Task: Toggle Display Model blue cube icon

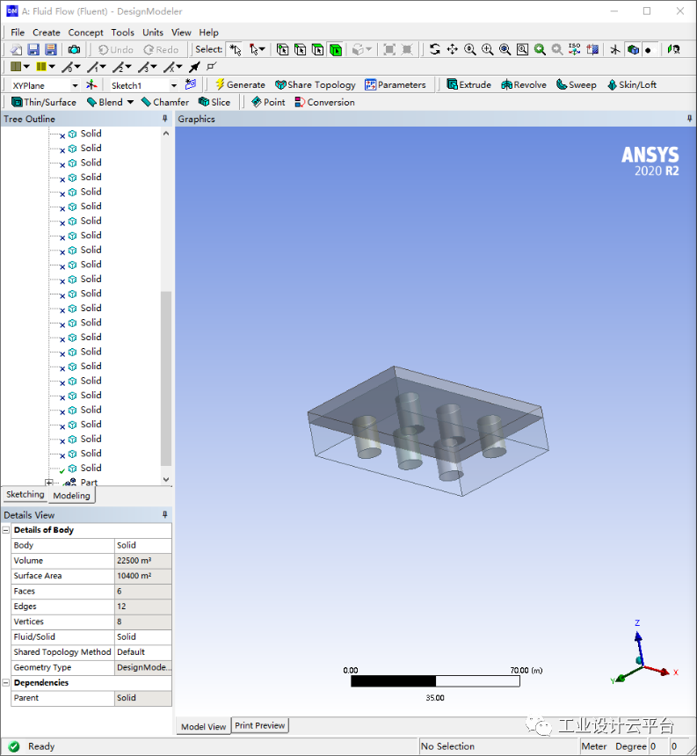Action: [x=633, y=49]
